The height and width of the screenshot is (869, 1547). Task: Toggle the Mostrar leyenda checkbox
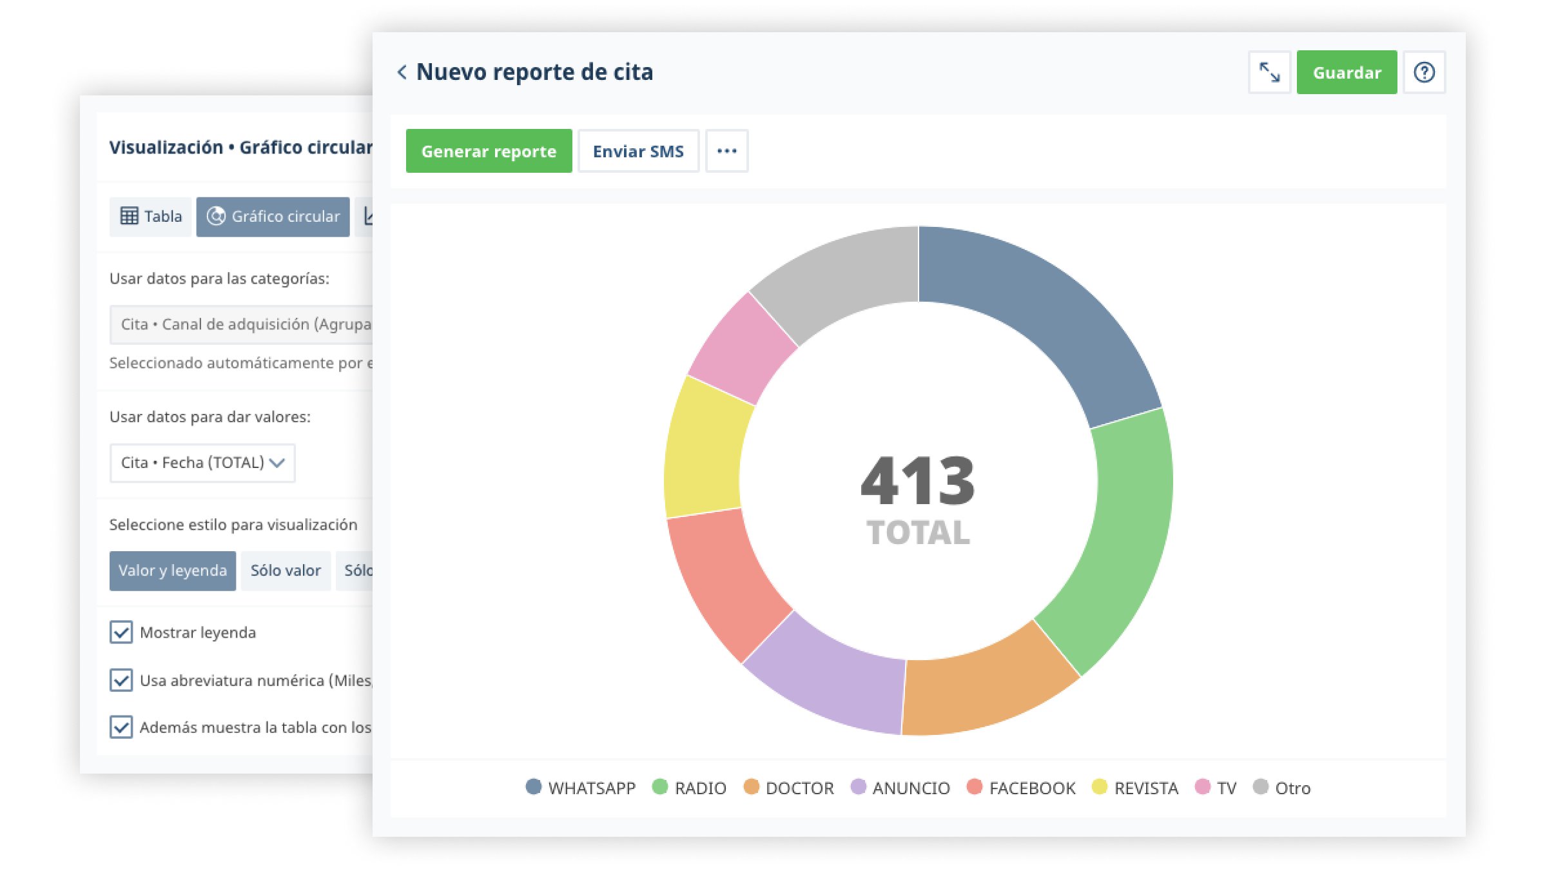[121, 632]
